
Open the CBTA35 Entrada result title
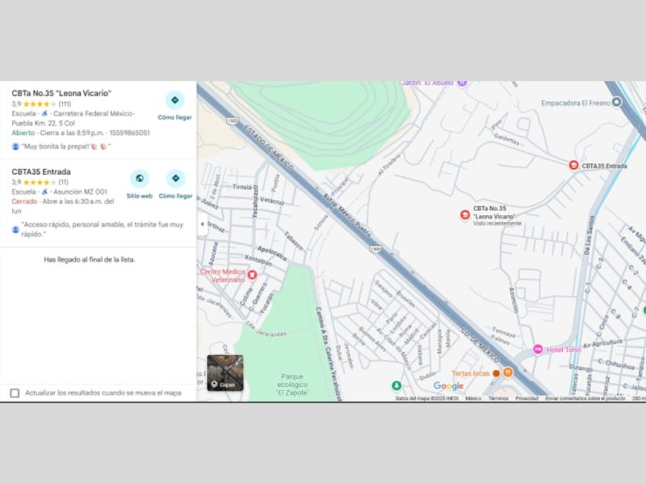[x=41, y=171]
